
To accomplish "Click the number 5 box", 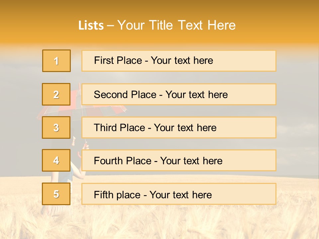I will pos(56,194).
